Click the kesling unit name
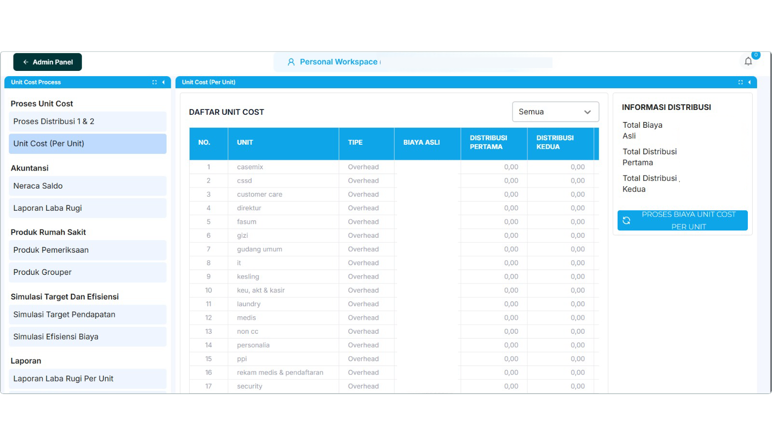 pos(248,277)
